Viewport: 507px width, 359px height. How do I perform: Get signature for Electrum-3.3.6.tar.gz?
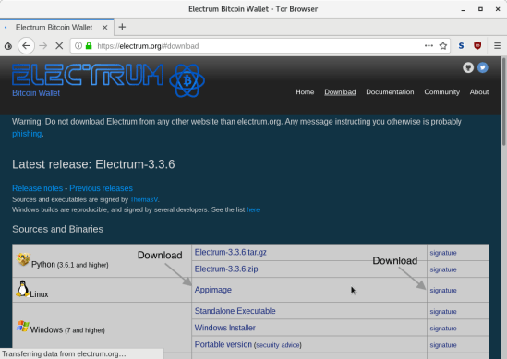(443, 253)
